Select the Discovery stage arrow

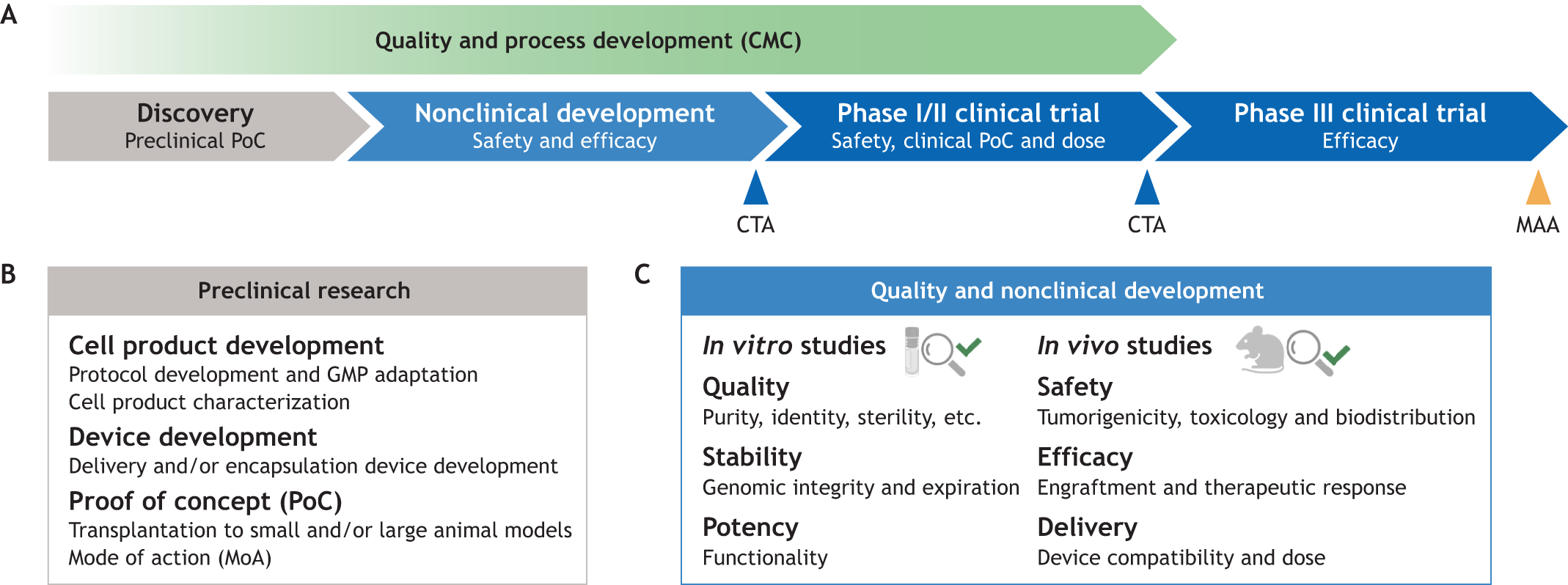(195, 126)
